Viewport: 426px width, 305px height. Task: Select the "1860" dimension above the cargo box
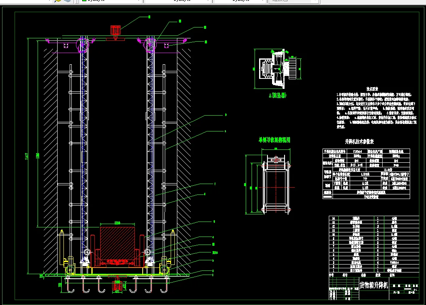pyautogui.click(x=117, y=223)
